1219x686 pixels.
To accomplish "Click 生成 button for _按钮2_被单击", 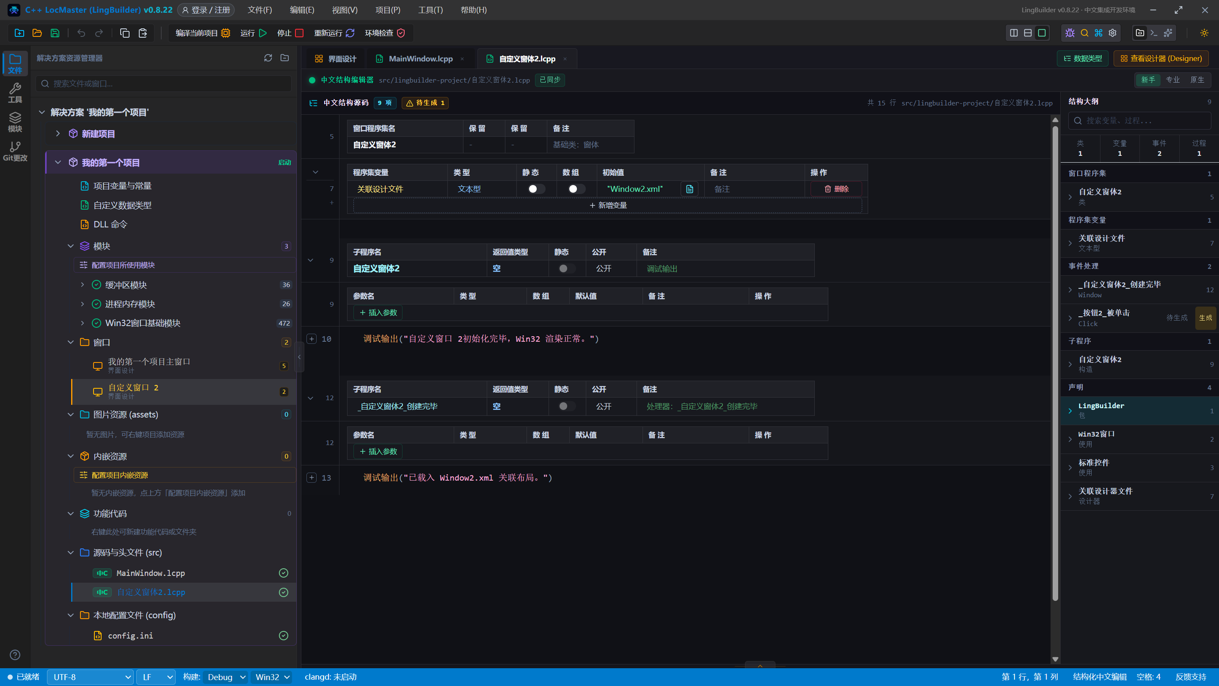I will (x=1205, y=318).
